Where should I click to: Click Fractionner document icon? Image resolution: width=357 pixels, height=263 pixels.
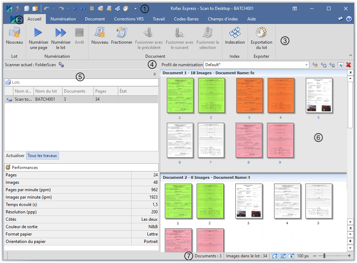click(x=121, y=33)
